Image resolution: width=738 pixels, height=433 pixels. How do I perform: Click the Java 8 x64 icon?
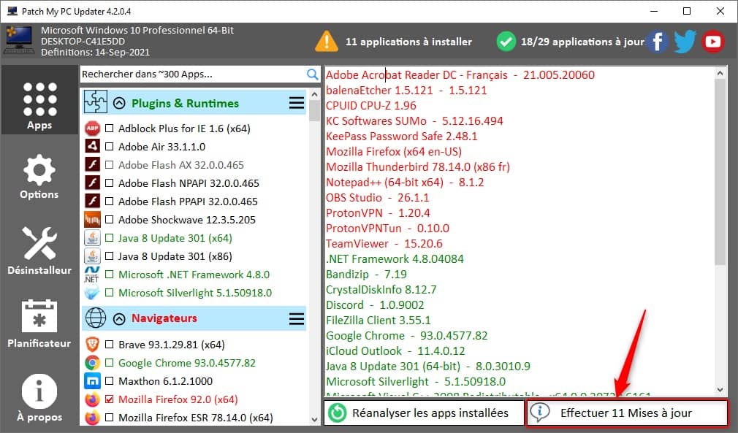(92, 238)
